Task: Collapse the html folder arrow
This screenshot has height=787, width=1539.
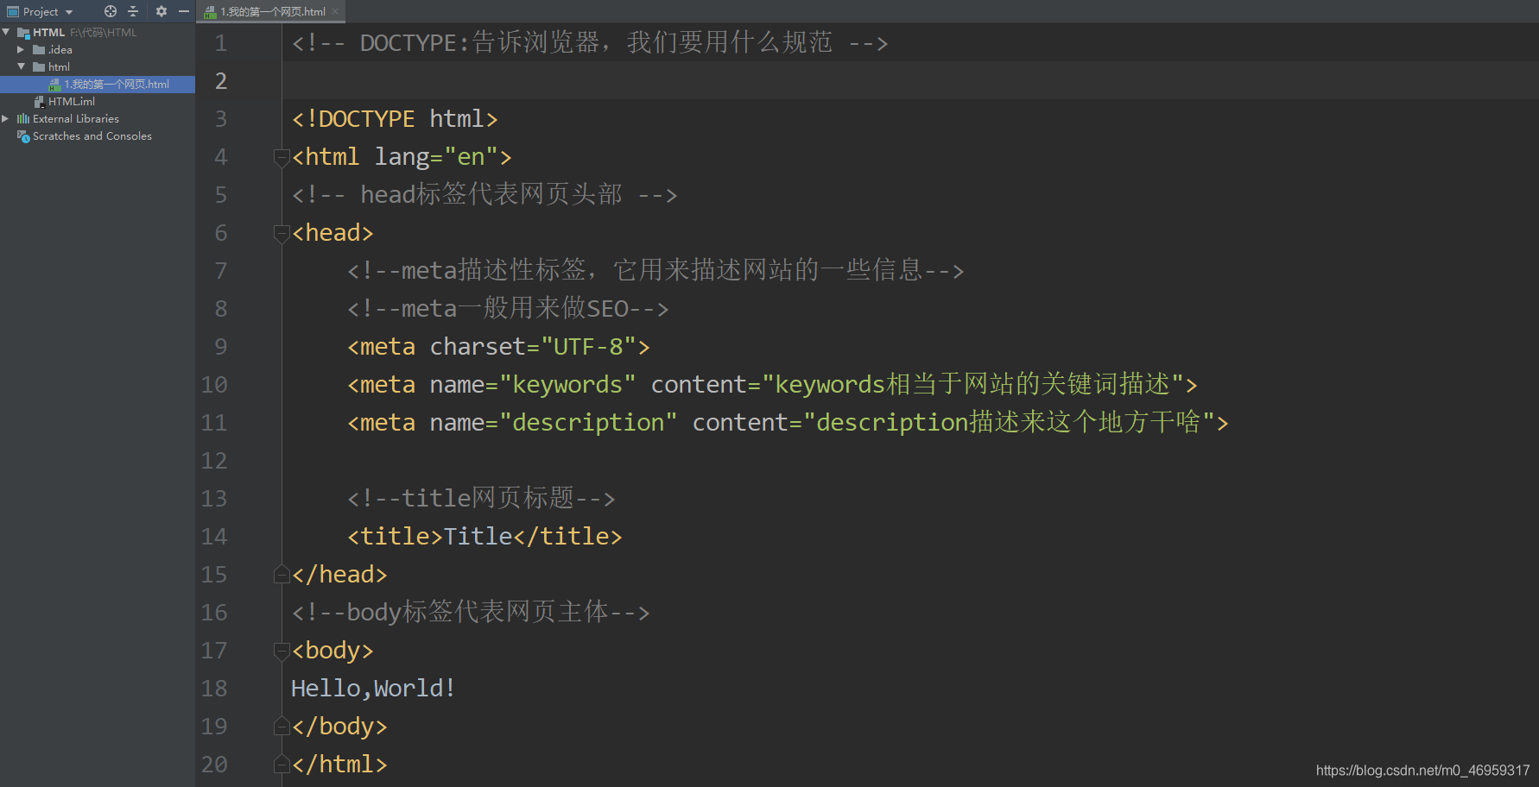Action: 21,66
